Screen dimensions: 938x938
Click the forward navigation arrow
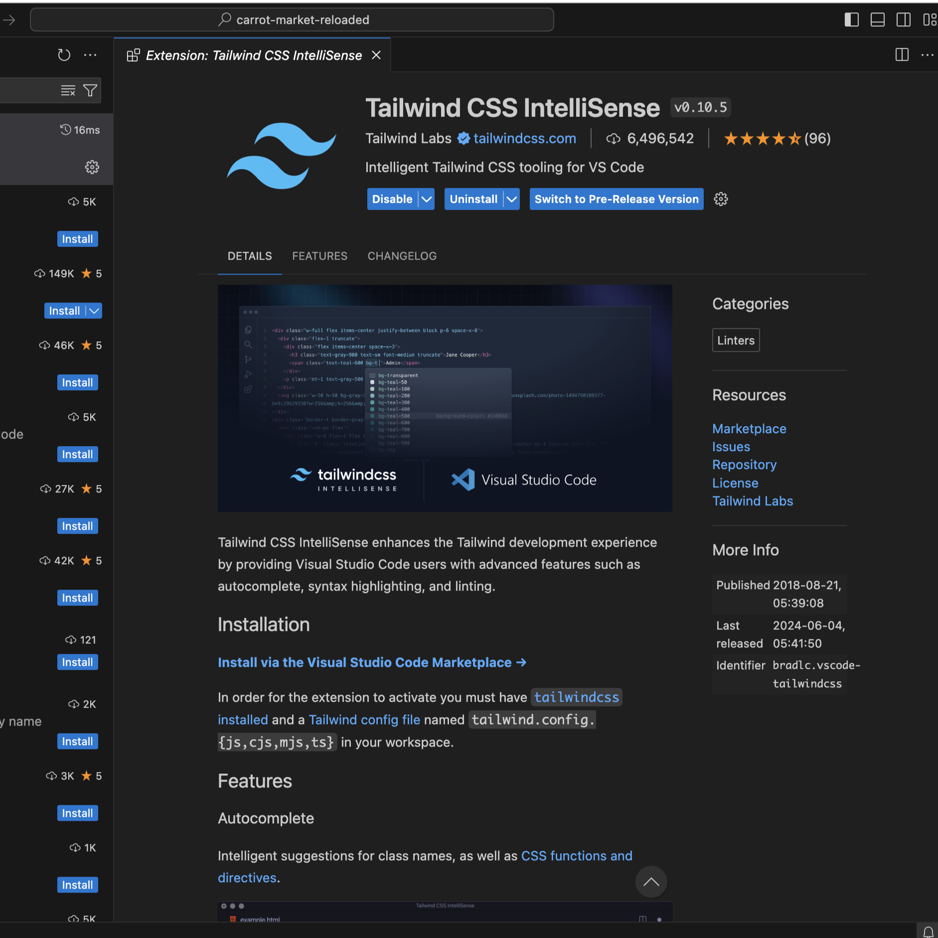[9, 20]
